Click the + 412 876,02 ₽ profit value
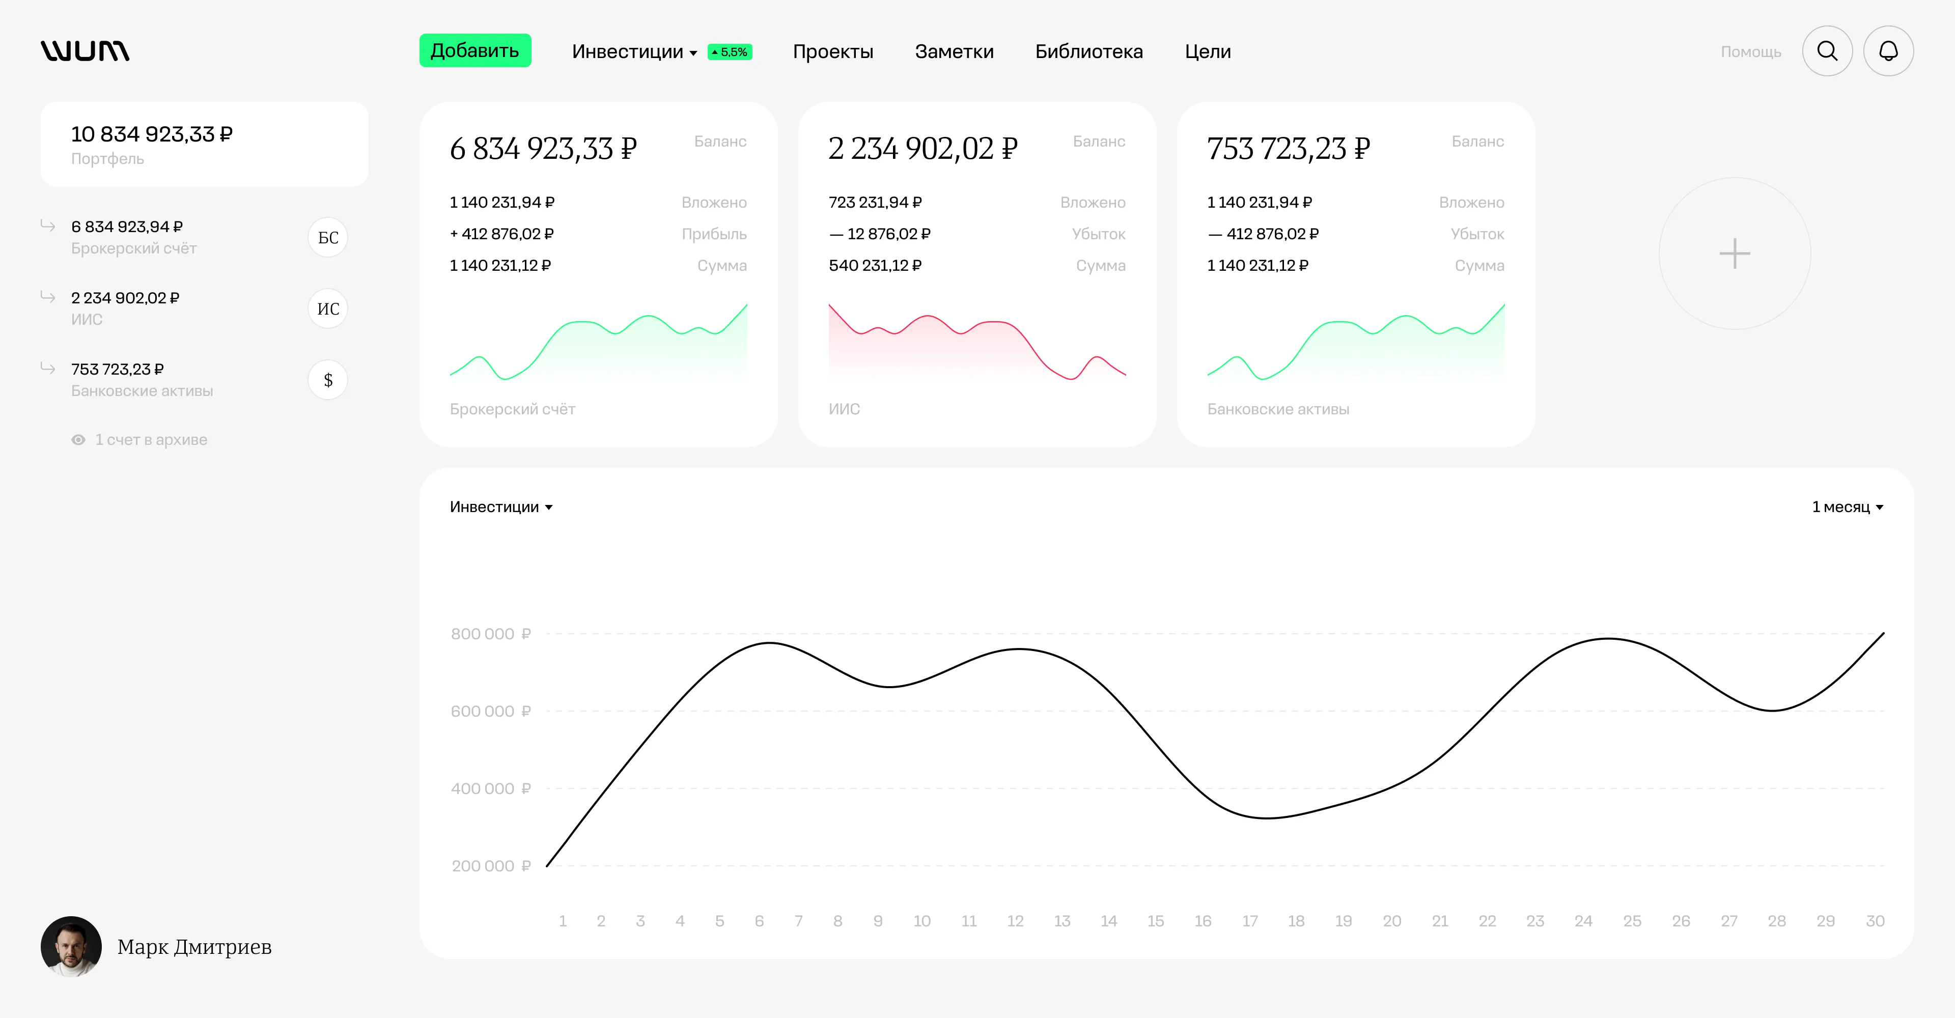Image resolution: width=1955 pixels, height=1018 pixels. (501, 234)
